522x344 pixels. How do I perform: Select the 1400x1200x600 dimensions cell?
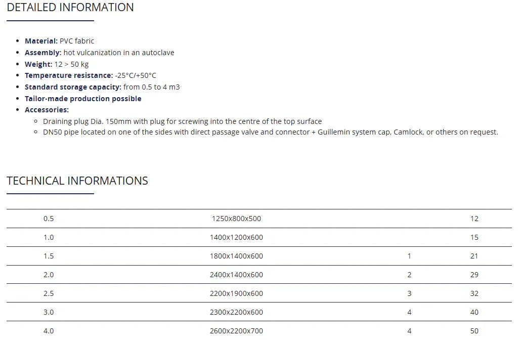pyautogui.click(x=236, y=238)
